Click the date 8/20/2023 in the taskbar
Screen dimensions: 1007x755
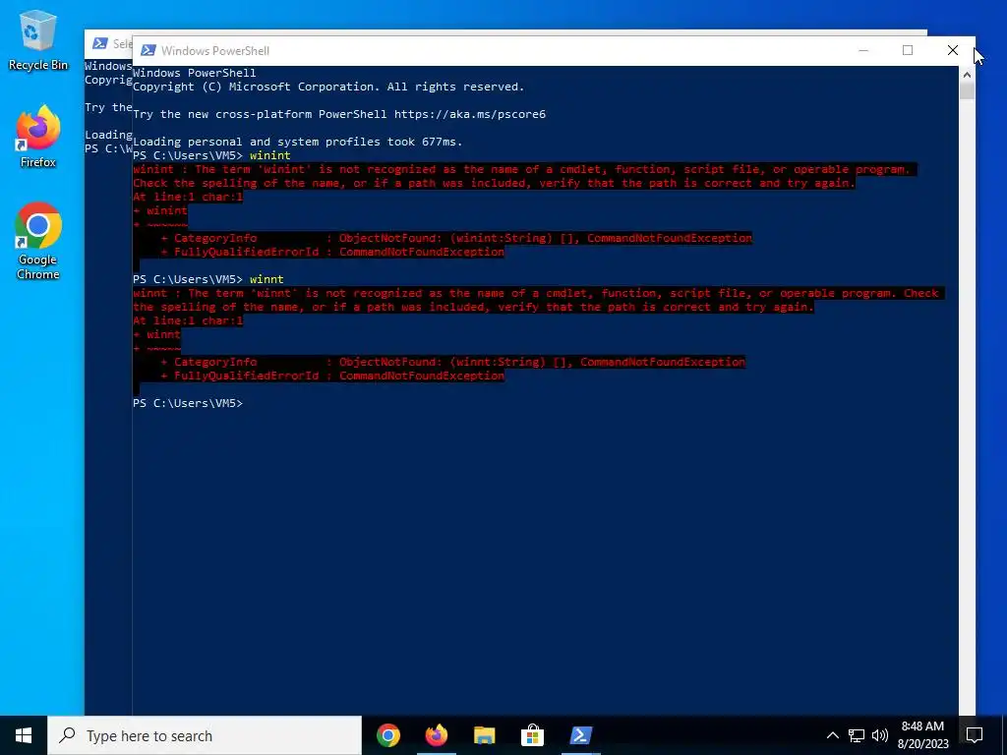pos(922,745)
